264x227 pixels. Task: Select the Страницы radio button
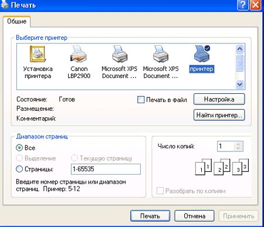pos(19,169)
